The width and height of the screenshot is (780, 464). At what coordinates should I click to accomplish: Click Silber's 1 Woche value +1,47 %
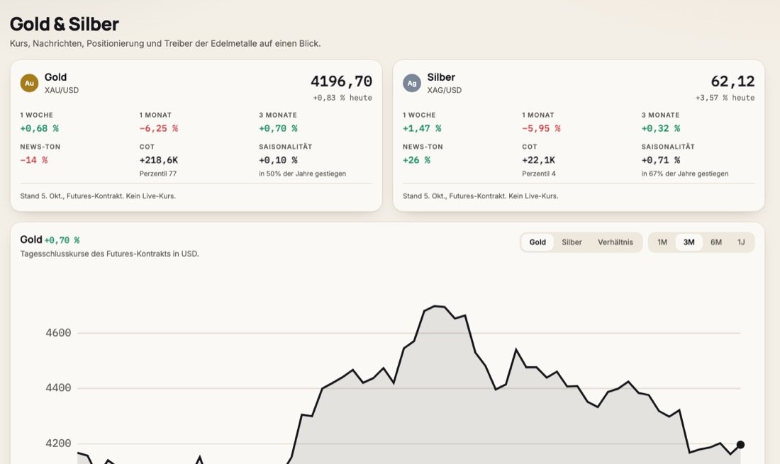(x=422, y=128)
